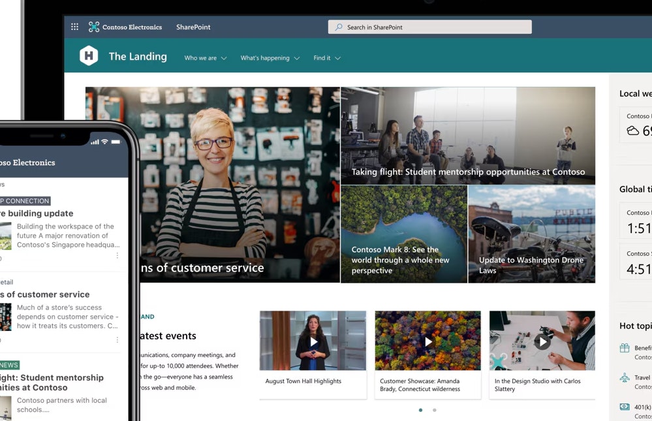Image resolution: width=652 pixels, height=421 pixels.
Task: Select the second carousel page dot
Action: coord(435,410)
